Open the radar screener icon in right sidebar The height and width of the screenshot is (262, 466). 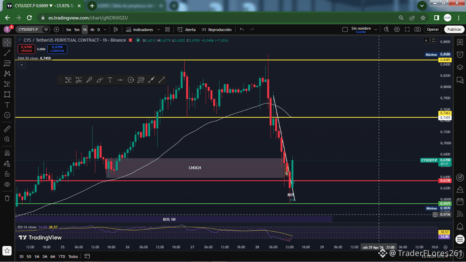460,177
